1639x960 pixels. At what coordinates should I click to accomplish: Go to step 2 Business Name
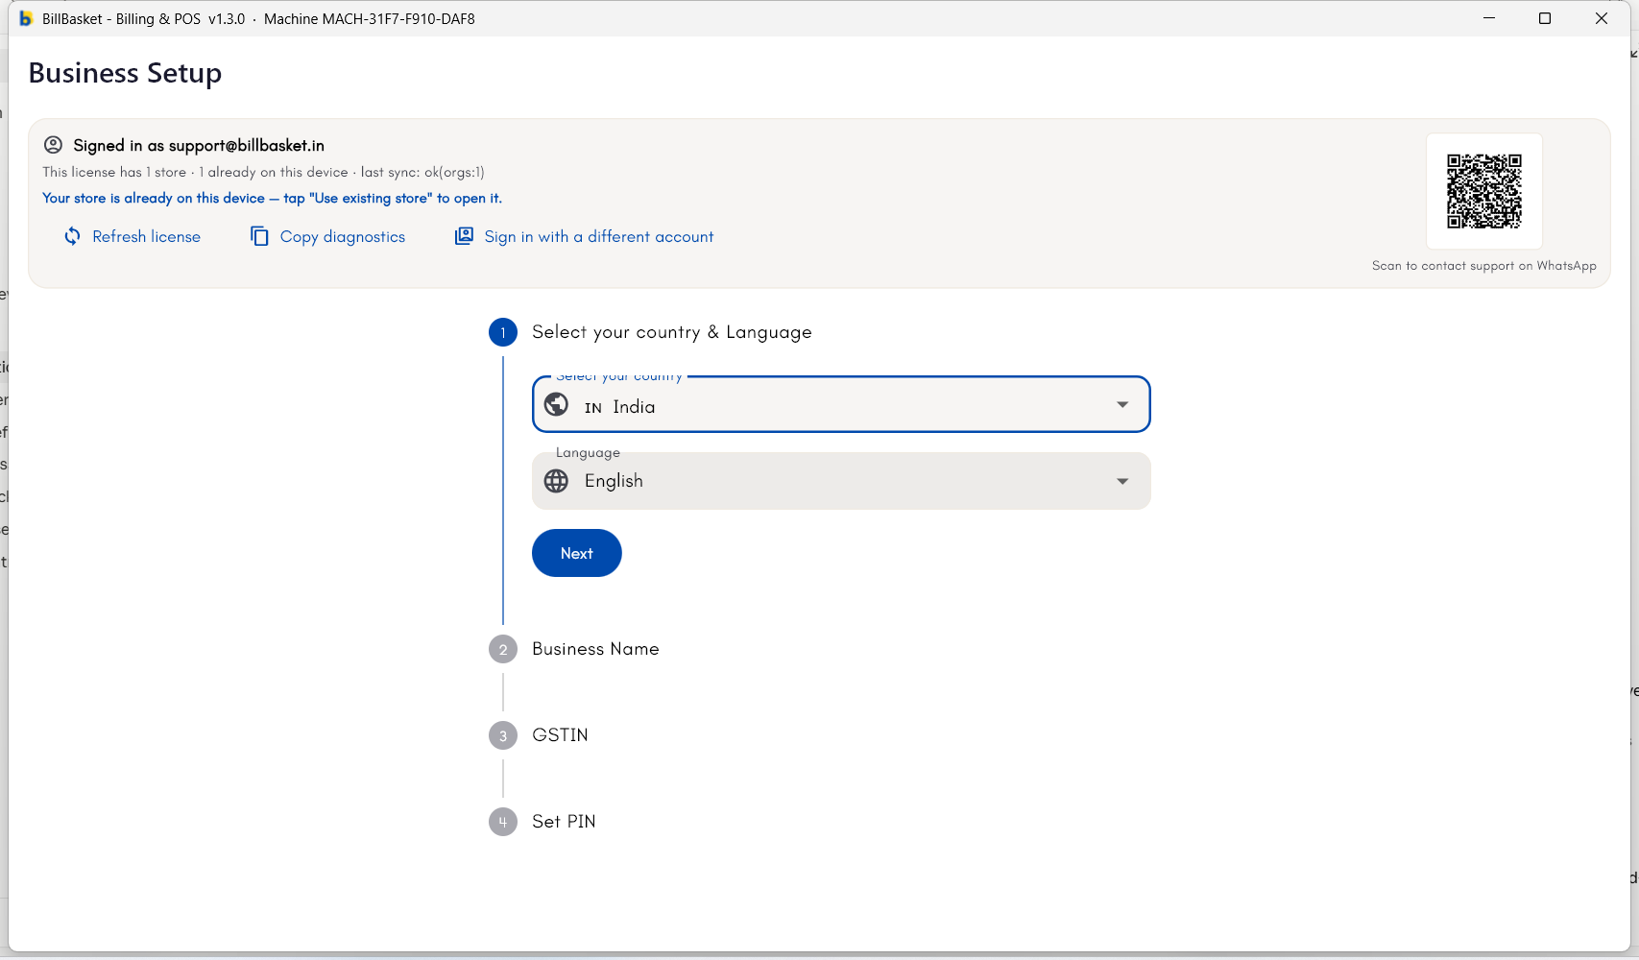pyautogui.click(x=503, y=649)
